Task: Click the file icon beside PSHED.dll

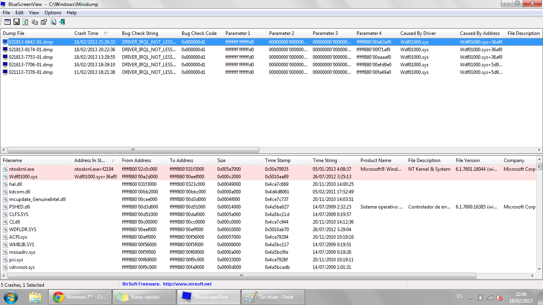Action: coord(5,207)
